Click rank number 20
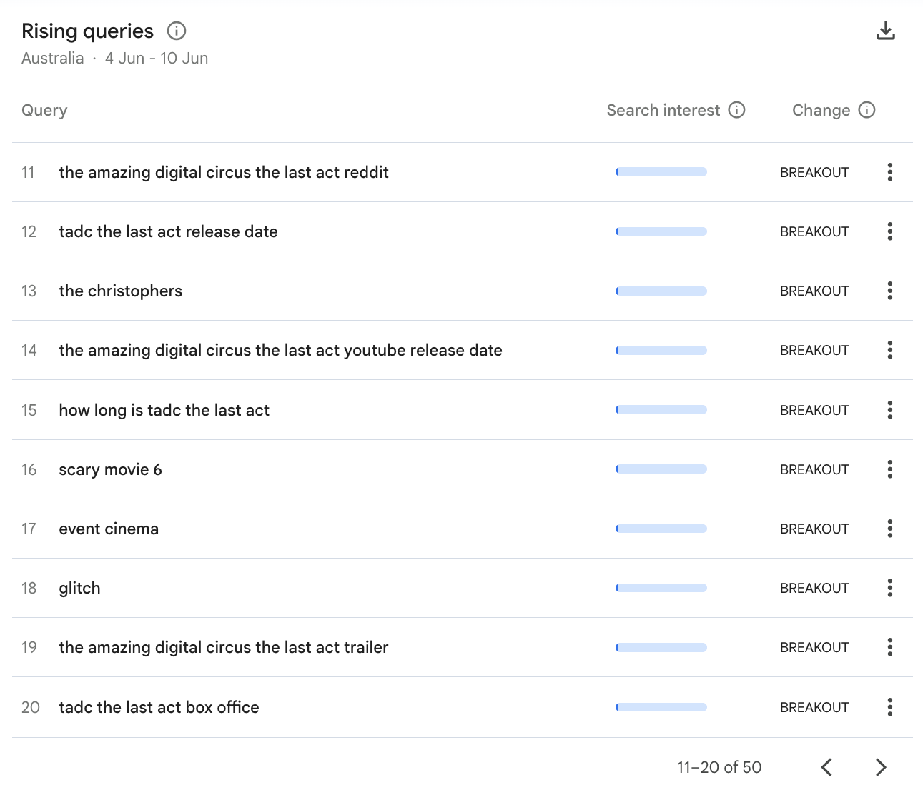 click(x=30, y=707)
